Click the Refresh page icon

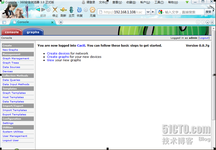(64, 10)
